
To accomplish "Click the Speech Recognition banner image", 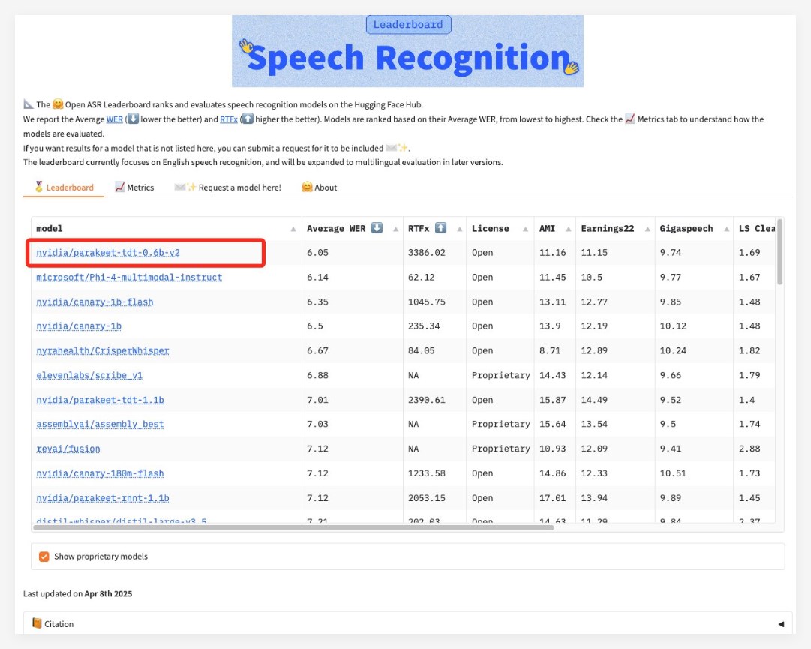I will tap(407, 51).
